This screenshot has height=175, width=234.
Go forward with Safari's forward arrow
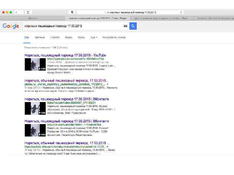(21, 12)
